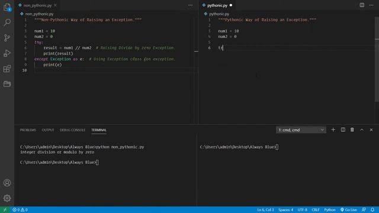
Task: Open the Source Control view
Action: click(7, 38)
